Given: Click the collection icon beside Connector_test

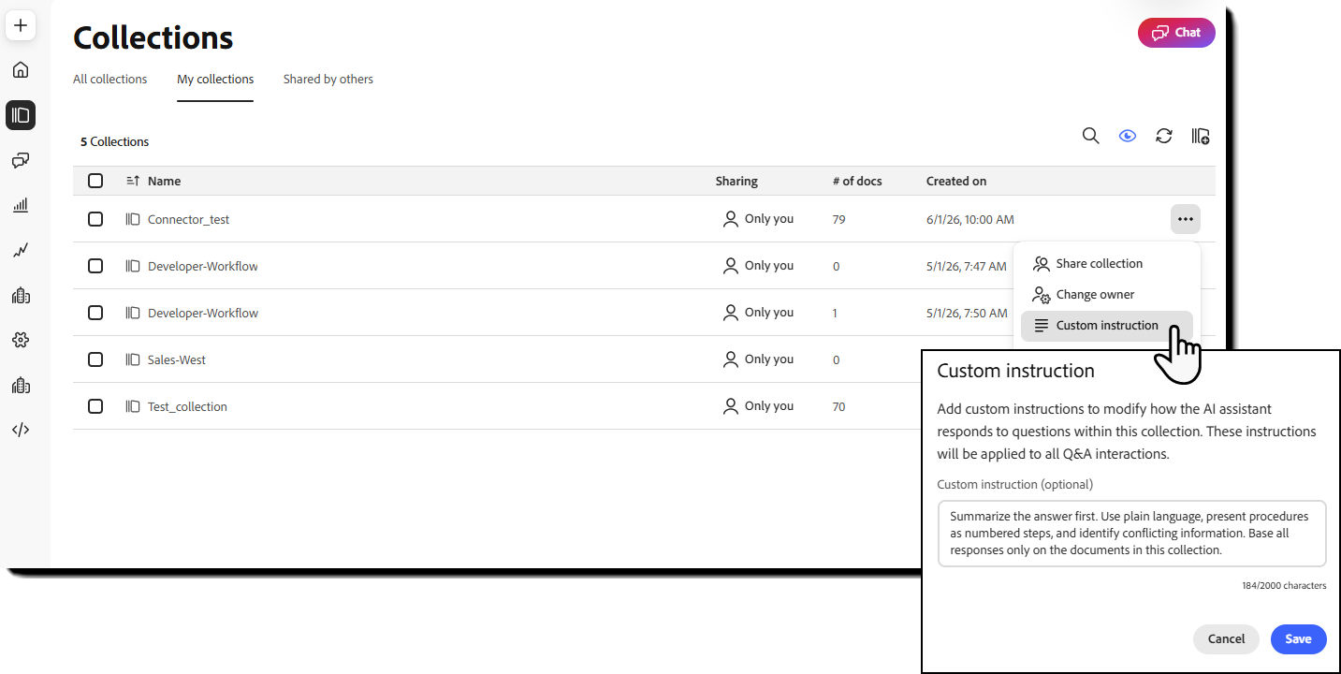Looking at the screenshot, I should coord(133,219).
